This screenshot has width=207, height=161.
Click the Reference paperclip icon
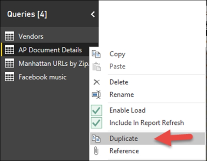pos(96,151)
